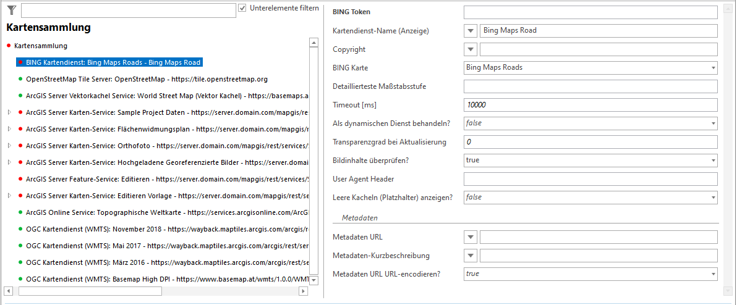Viewport: 737px width, 305px height.
Task: Open the Kartendienst-Name language dropdown arrow
Action: 471,31
